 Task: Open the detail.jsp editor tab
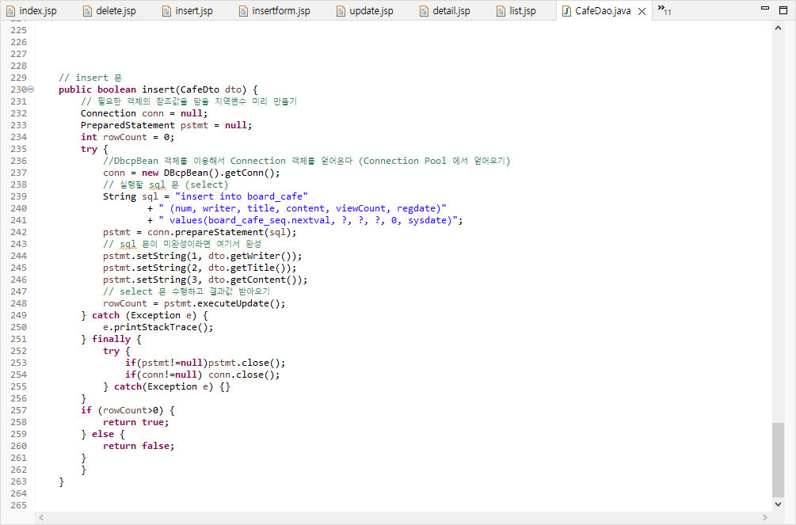click(x=445, y=10)
